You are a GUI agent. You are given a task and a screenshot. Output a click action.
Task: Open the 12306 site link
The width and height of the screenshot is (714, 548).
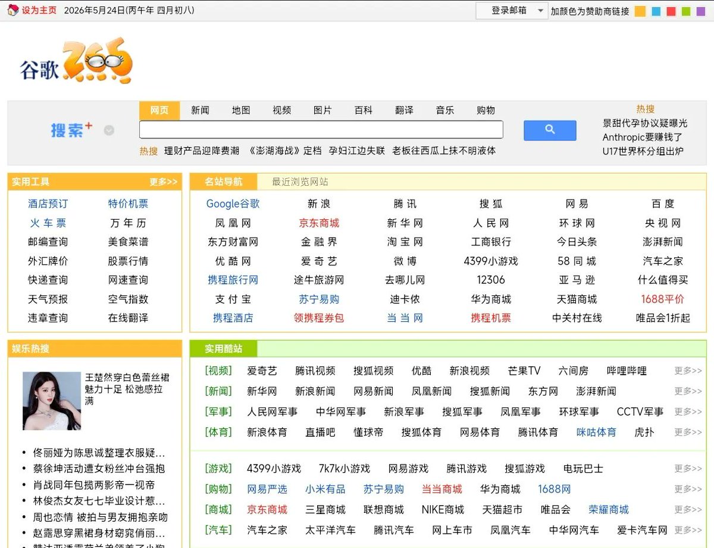click(491, 280)
